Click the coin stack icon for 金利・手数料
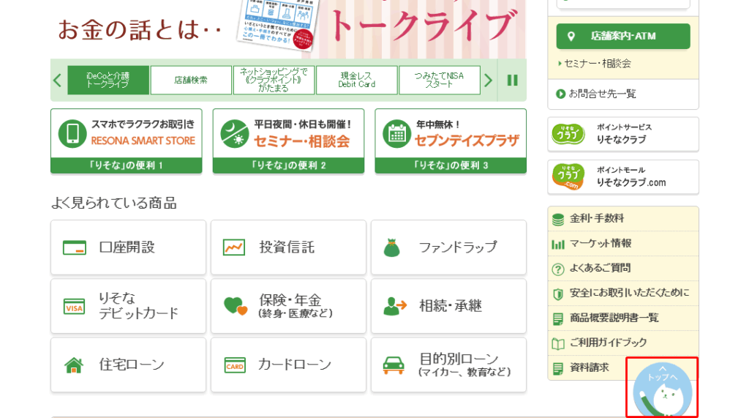 pos(558,220)
